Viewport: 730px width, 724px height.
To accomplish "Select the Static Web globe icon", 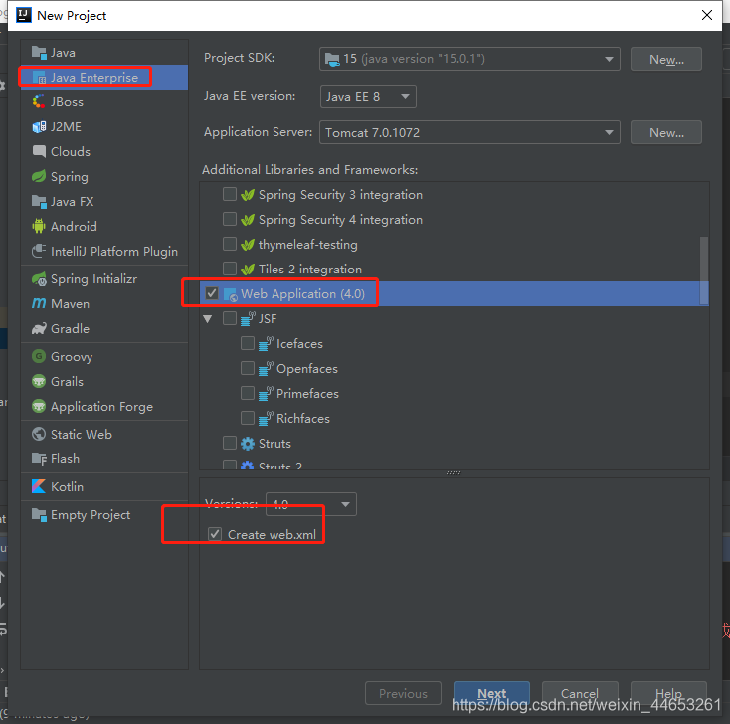I will click(x=39, y=434).
